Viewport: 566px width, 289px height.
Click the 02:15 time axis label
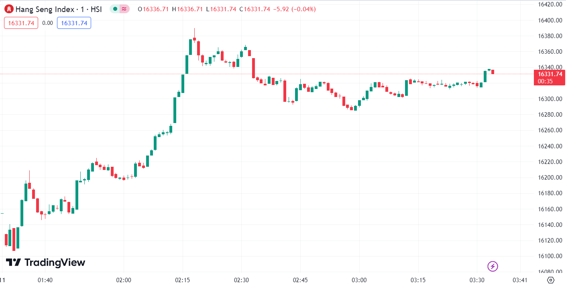pyautogui.click(x=183, y=280)
